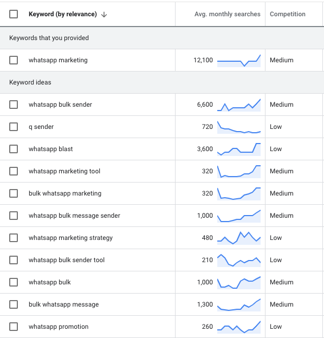Click keyword 'whatsapp marketing strategy'
This screenshot has width=324, height=338.
71,238
